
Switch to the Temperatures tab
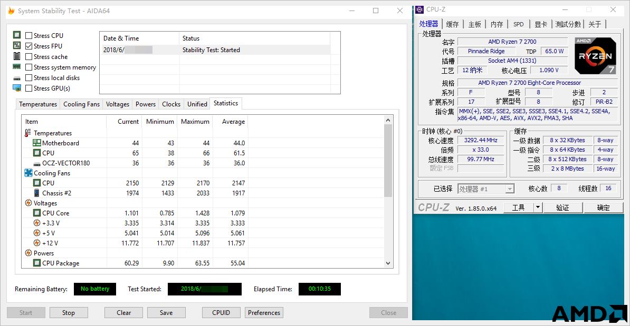pyautogui.click(x=38, y=104)
